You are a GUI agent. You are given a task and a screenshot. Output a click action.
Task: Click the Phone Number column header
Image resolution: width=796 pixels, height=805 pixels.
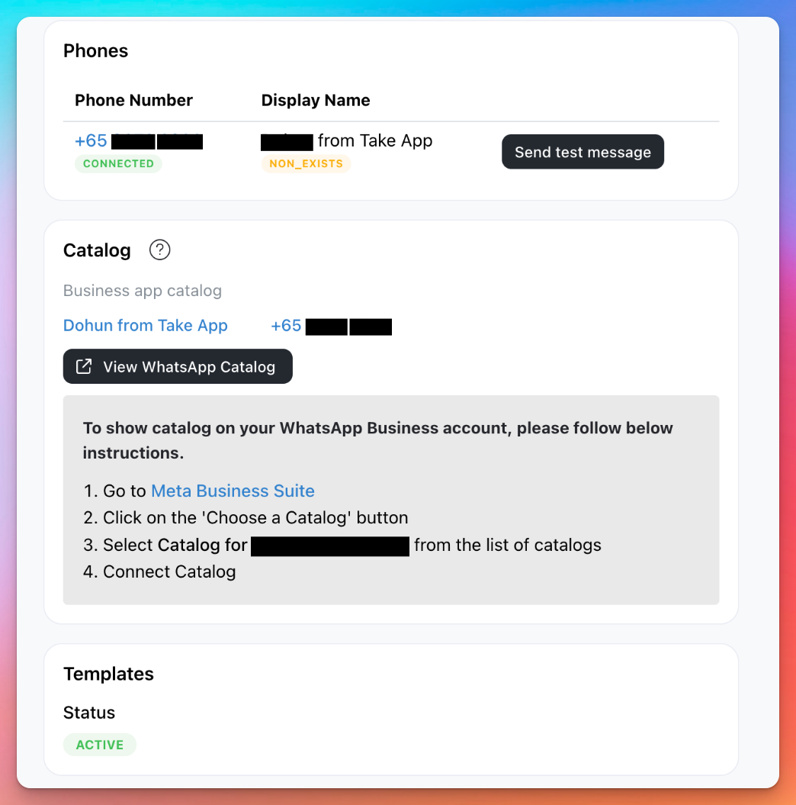(x=134, y=100)
